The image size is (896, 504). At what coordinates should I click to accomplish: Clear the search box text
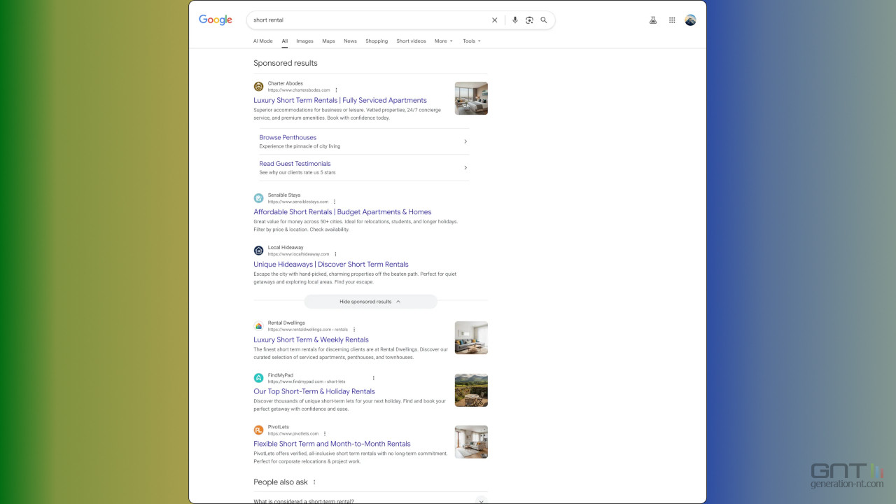494,20
